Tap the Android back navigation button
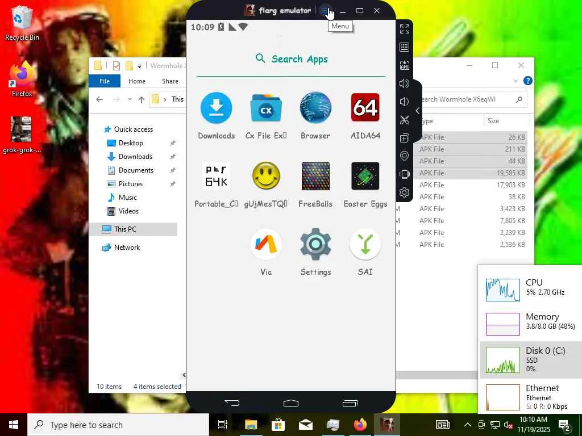 (232, 403)
